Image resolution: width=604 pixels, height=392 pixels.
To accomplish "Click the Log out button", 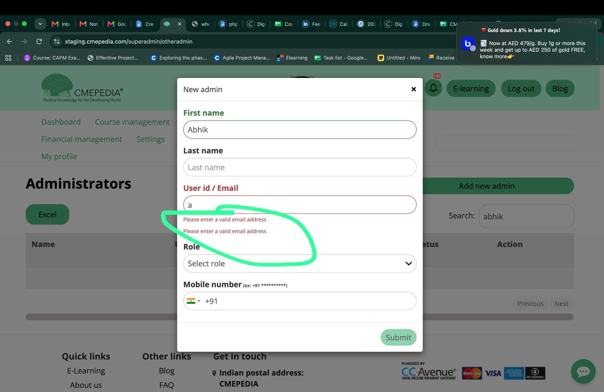I will [521, 88].
